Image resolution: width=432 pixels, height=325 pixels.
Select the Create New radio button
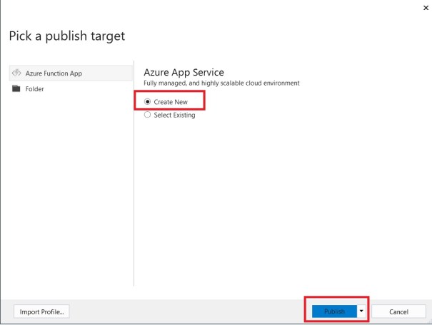point(147,102)
